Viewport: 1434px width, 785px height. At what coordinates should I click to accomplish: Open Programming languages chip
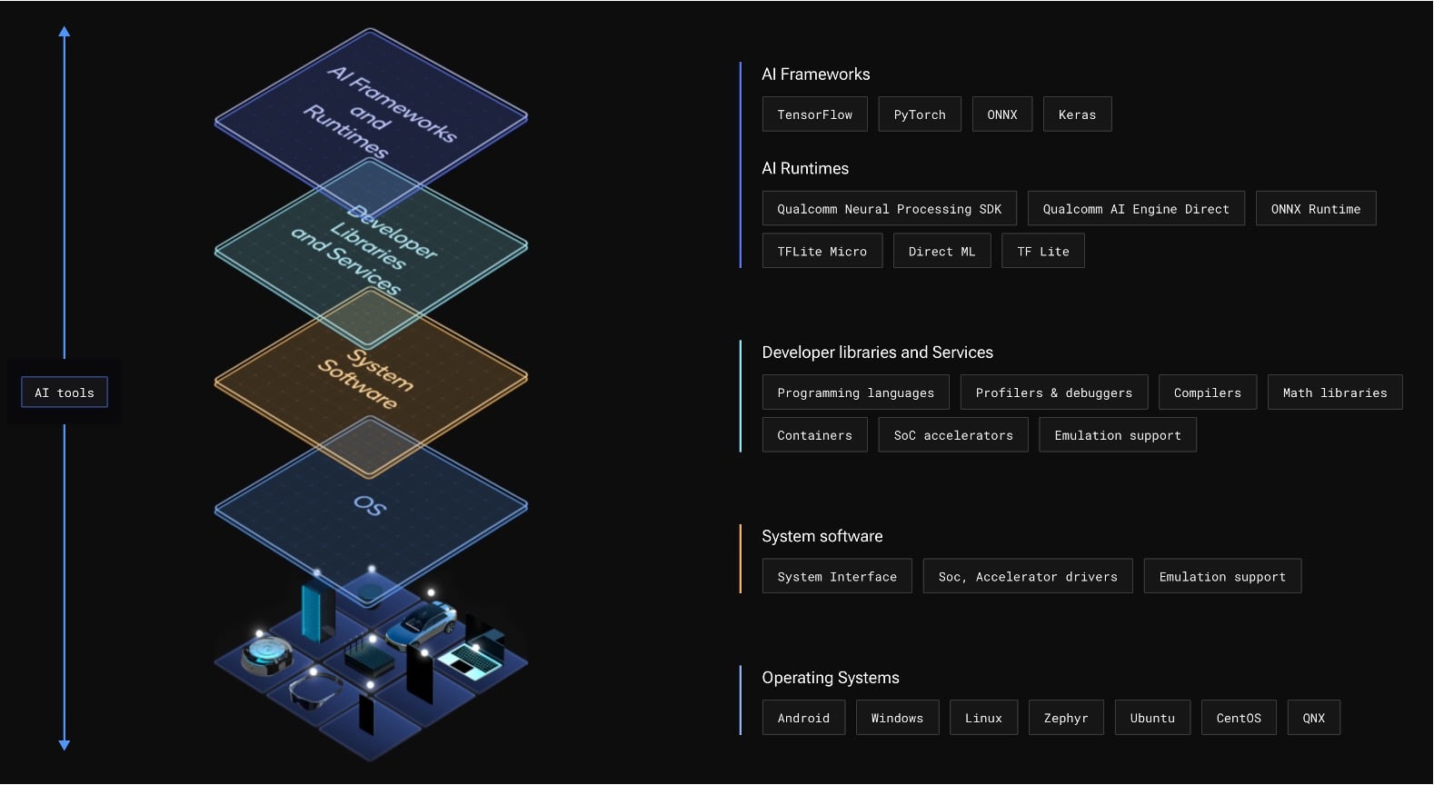(x=856, y=392)
